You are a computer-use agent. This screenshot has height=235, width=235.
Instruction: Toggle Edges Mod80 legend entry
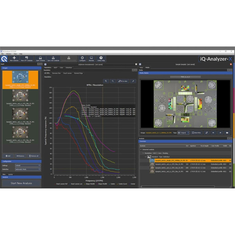[102, 184]
